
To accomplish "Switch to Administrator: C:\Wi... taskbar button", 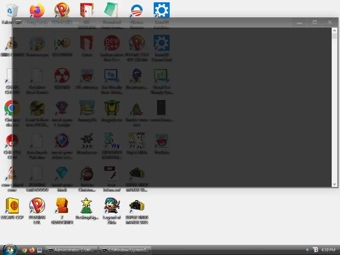I will [x=71, y=250].
